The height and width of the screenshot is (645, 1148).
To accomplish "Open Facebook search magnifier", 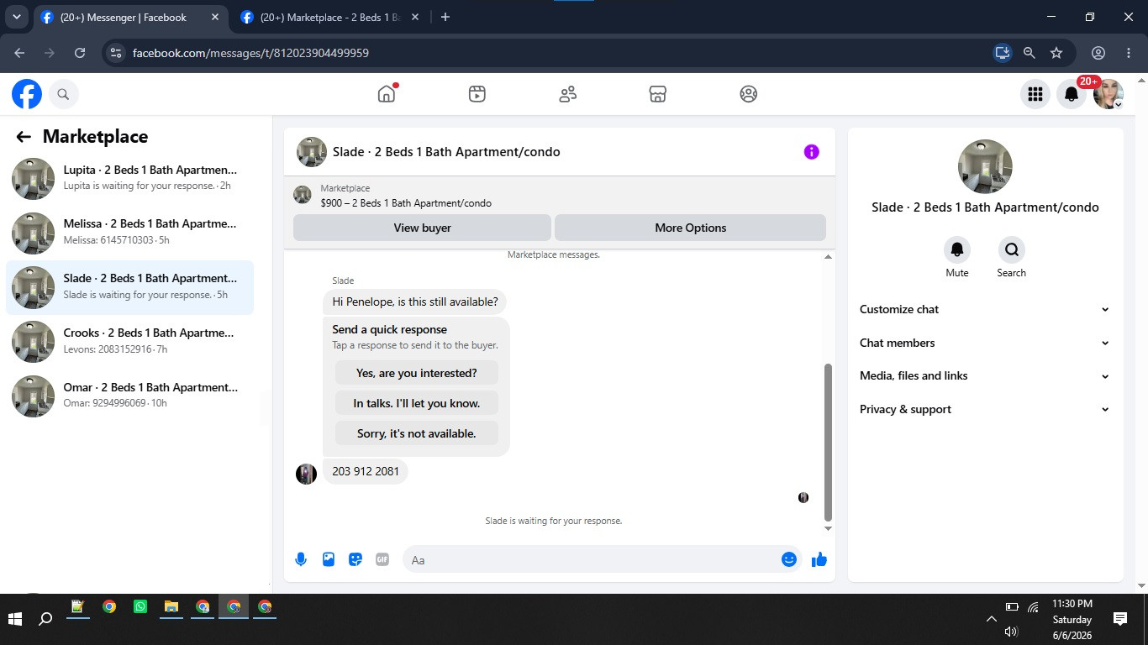I will (63, 94).
